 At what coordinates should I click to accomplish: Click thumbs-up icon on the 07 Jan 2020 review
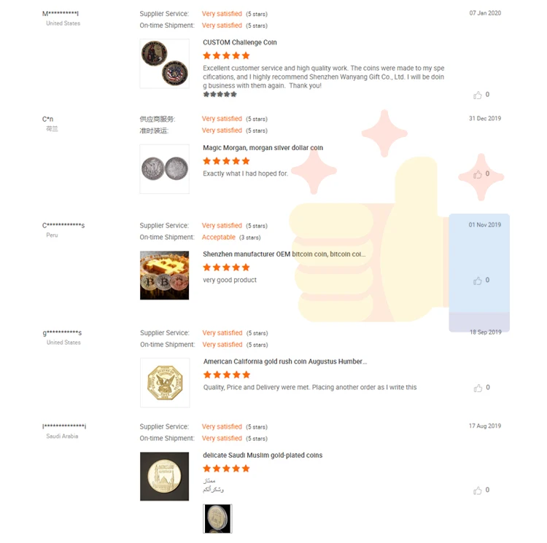point(478,95)
